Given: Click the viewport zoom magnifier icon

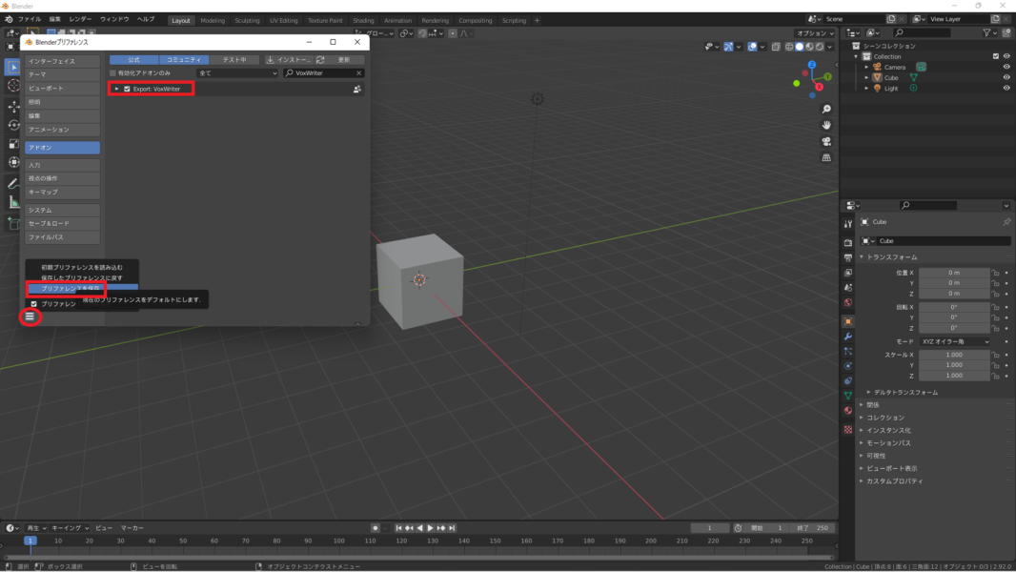Looking at the screenshot, I should pos(826,110).
